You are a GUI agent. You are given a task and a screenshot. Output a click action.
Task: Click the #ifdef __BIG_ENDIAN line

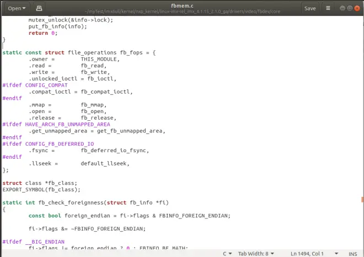pos(33,242)
